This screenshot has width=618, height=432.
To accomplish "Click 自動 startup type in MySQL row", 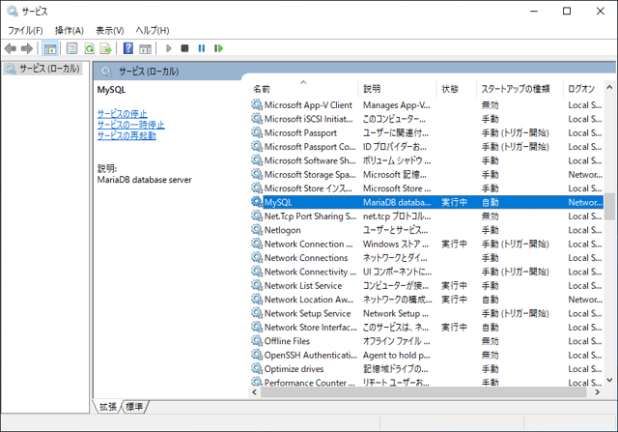I will 490,202.
